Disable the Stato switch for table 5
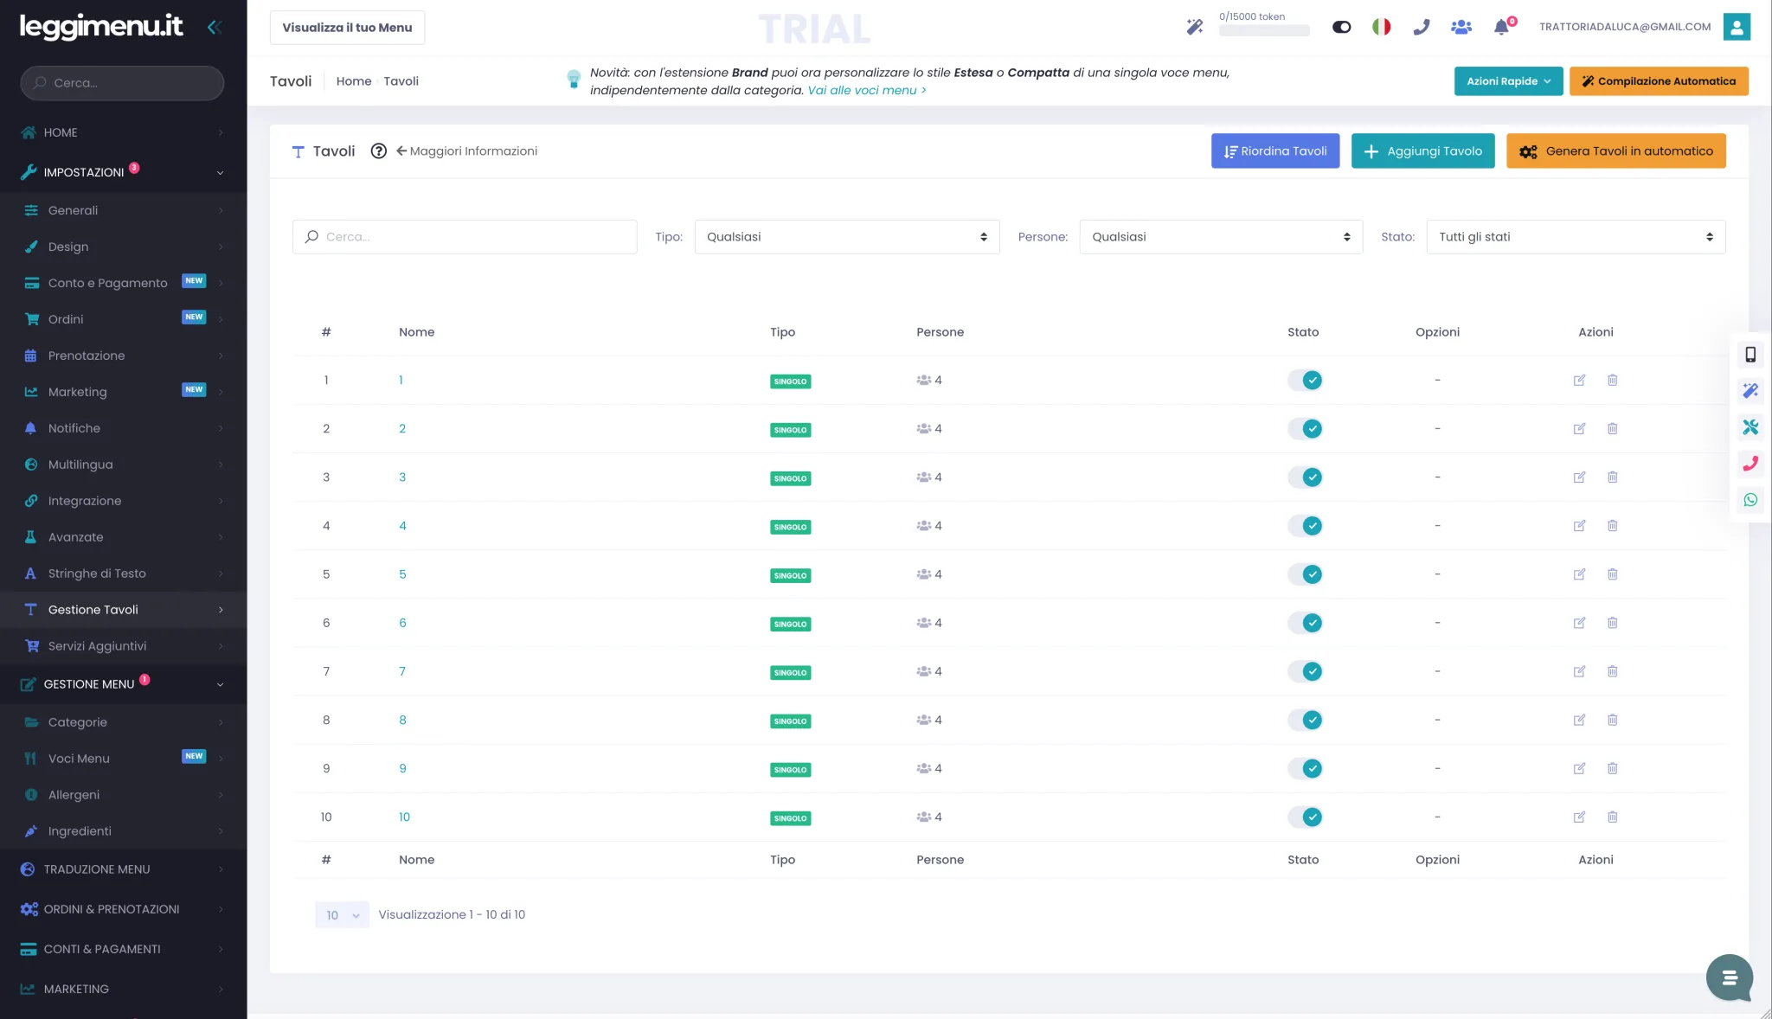This screenshot has width=1772, height=1019. [x=1305, y=574]
